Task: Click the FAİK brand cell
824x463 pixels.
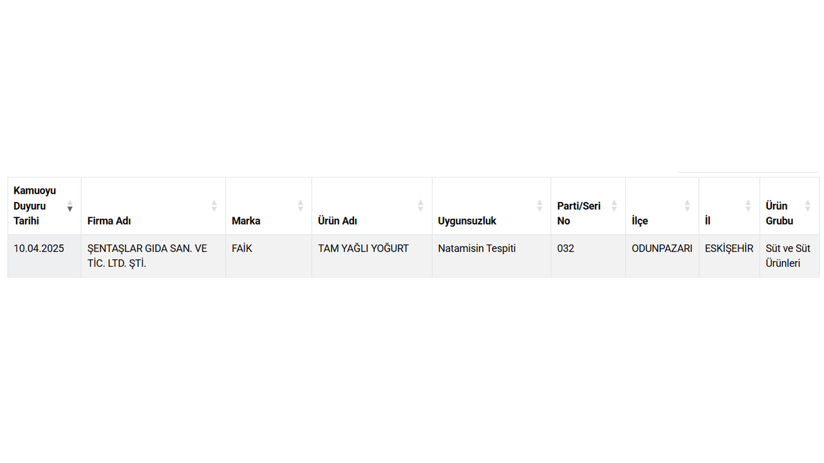Action: click(268, 256)
